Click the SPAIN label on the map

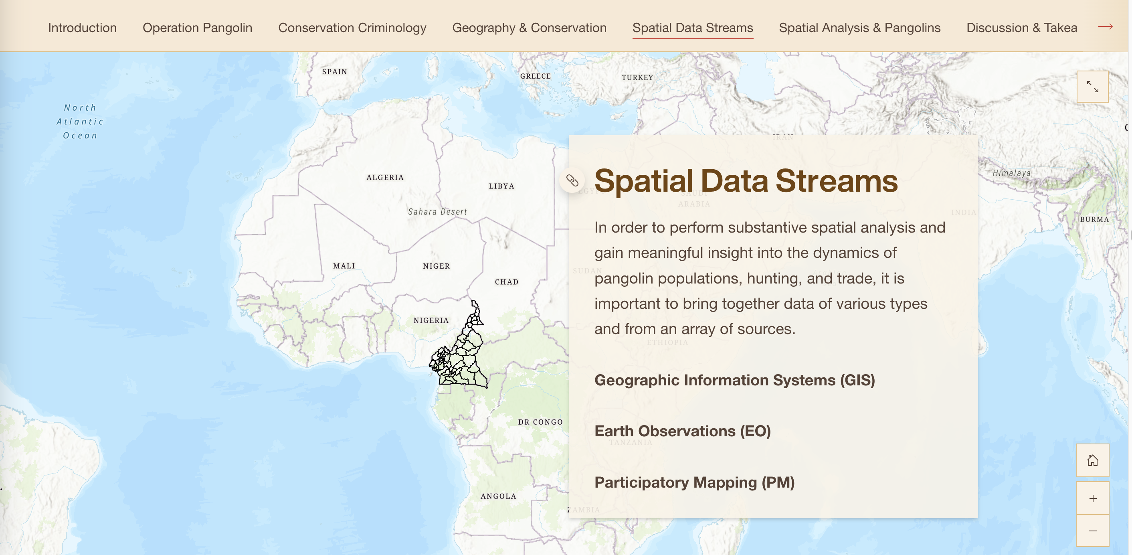coord(334,72)
